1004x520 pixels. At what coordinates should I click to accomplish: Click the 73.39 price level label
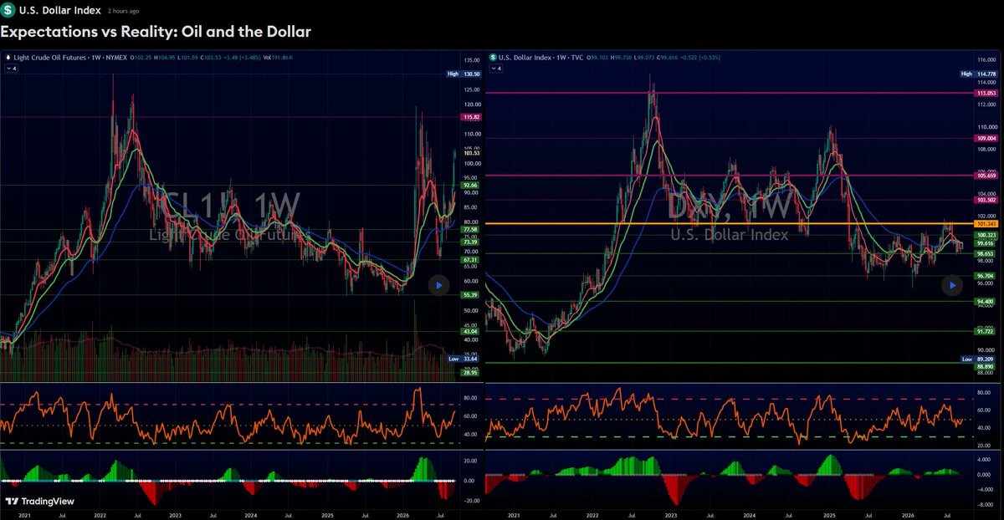point(471,242)
